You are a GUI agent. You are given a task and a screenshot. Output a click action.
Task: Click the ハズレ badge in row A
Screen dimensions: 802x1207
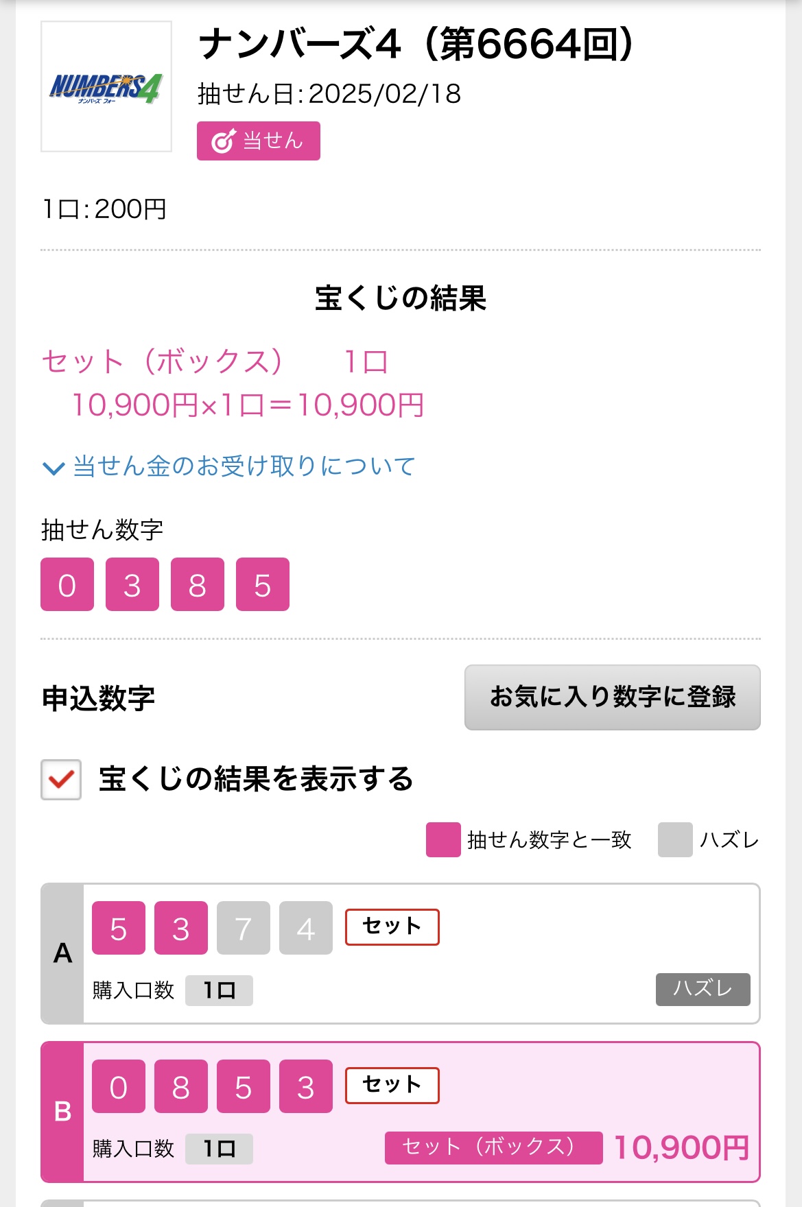tap(703, 990)
